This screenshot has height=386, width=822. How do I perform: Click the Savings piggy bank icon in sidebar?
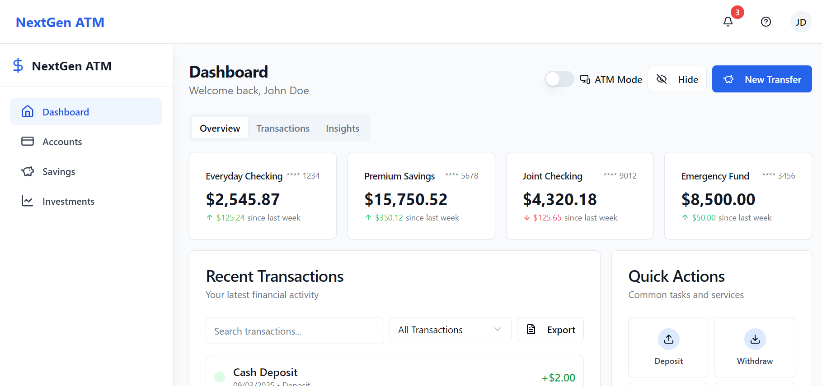[28, 171]
